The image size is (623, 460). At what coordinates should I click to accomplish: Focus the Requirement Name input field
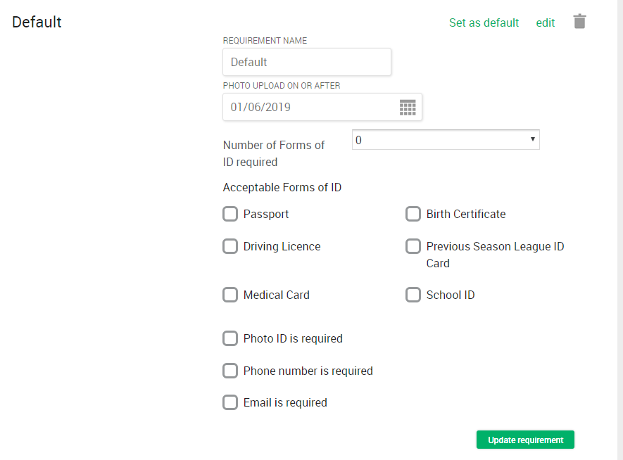(x=307, y=62)
